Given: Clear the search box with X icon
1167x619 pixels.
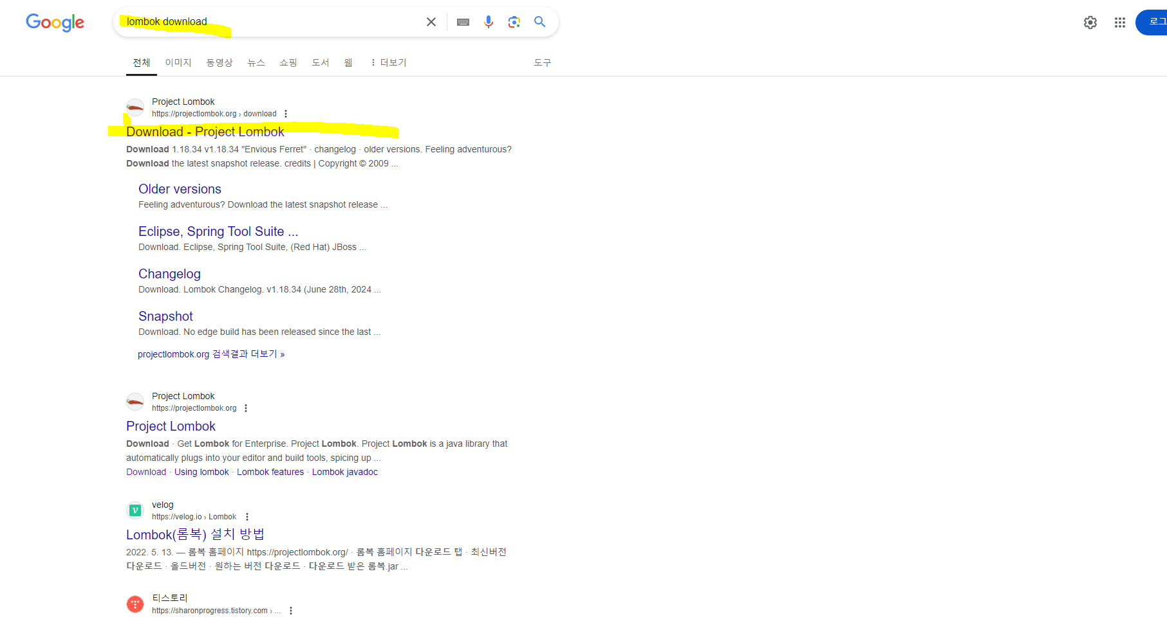Looking at the screenshot, I should click(x=431, y=22).
